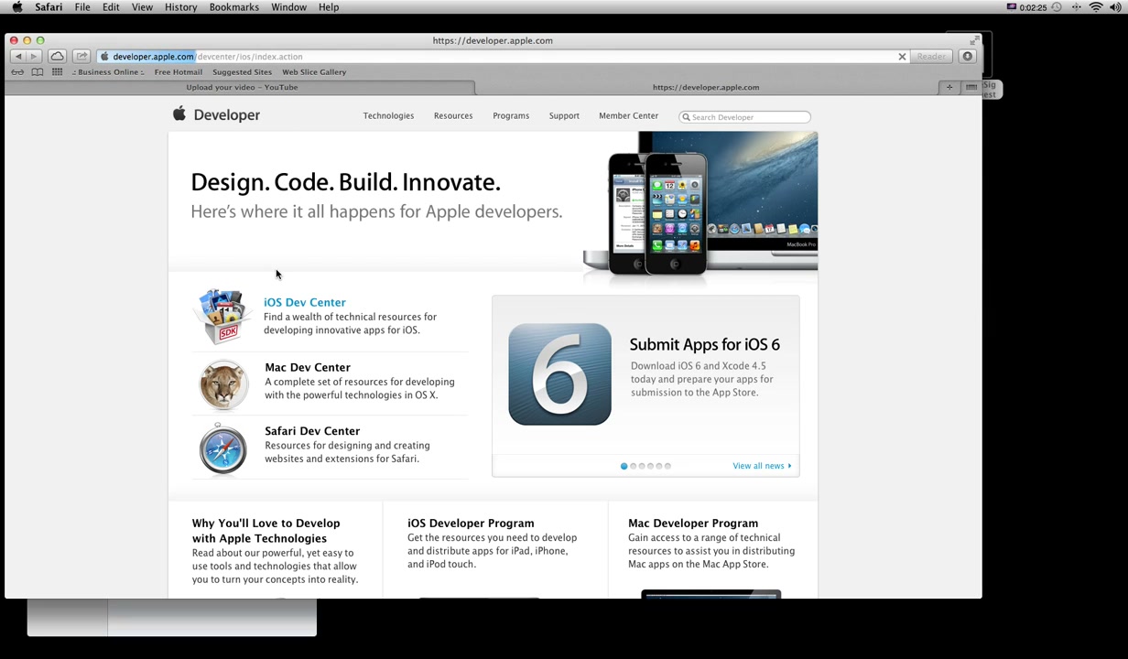The height and width of the screenshot is (659, 1128).
Task: Open the Share button in the Safari toolbar
Action: click(81, 57)
